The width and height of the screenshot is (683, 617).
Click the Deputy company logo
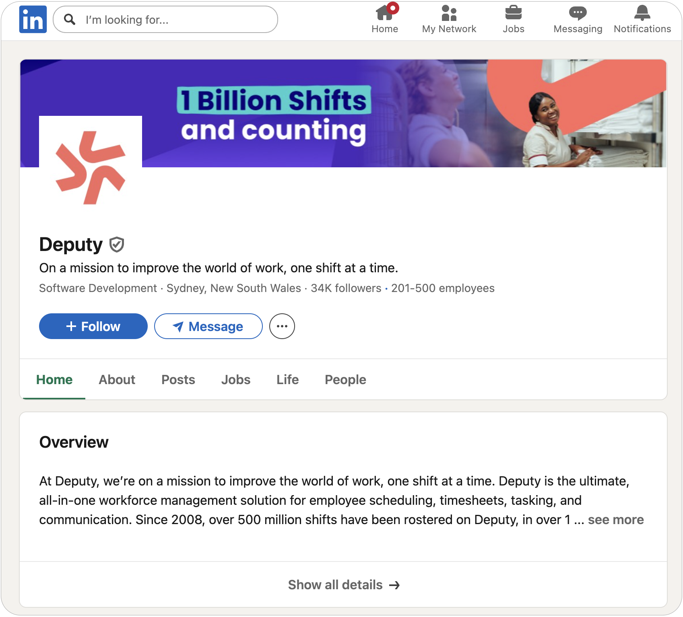(x=91, y=168)
